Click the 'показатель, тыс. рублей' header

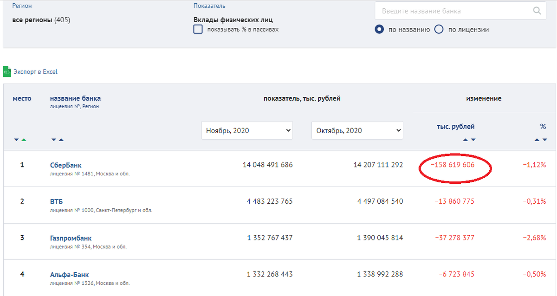coord(302,98)
